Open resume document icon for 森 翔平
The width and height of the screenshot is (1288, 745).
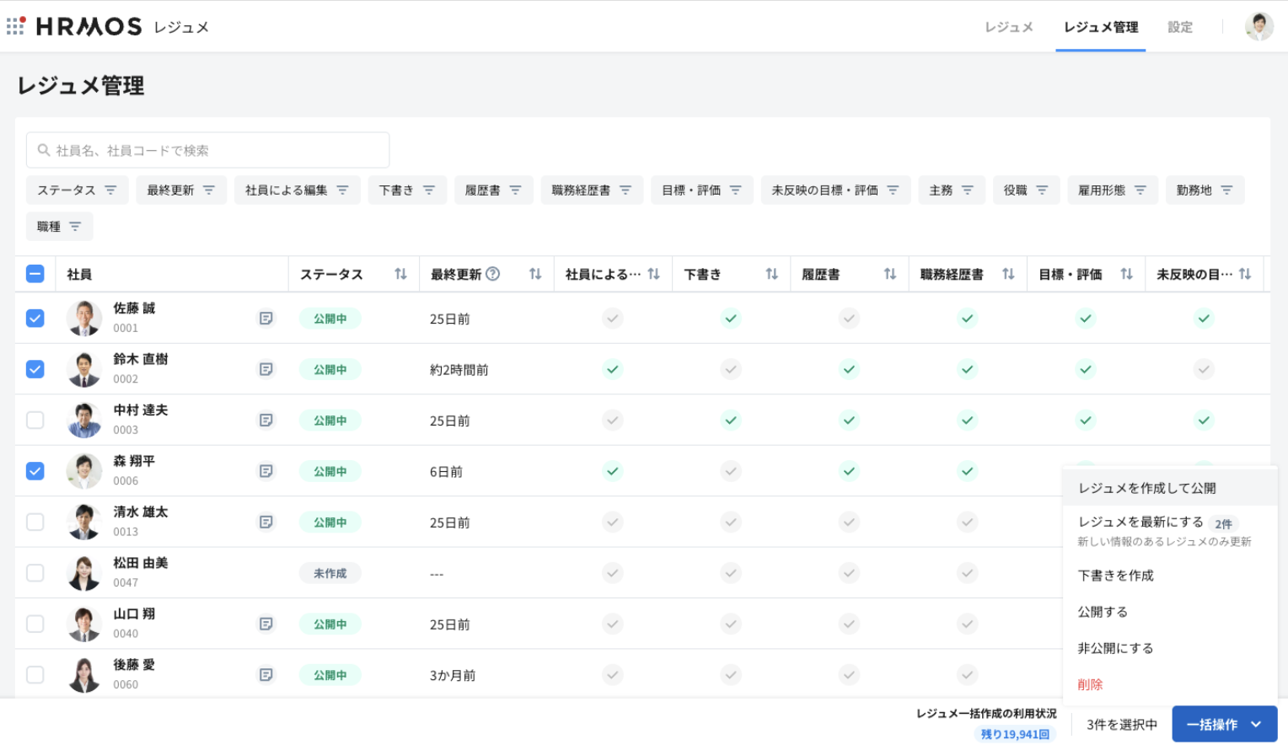coord(266,471)
